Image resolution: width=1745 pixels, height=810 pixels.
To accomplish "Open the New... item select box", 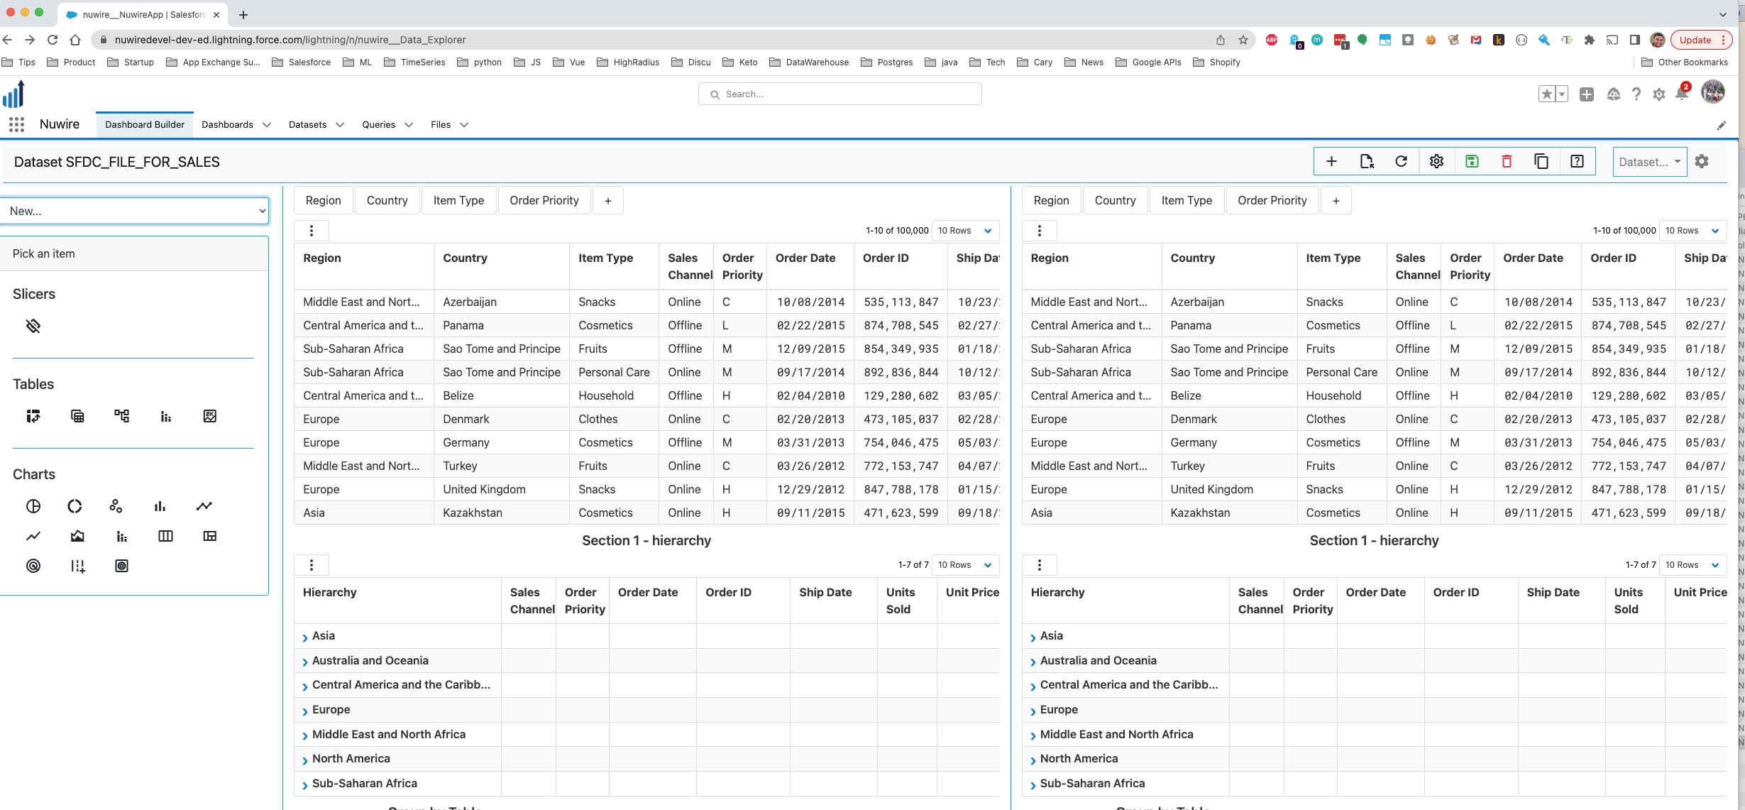I will point(135,211).
